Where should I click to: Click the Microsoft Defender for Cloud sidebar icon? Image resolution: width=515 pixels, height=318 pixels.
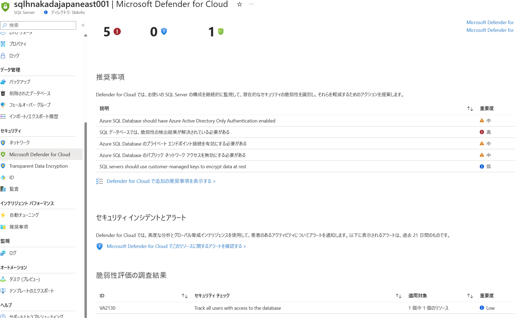point(3,154)
